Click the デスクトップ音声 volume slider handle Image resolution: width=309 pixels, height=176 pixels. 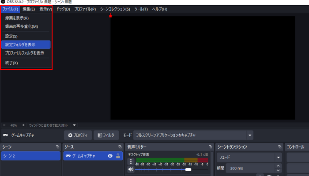click(188, 169)
